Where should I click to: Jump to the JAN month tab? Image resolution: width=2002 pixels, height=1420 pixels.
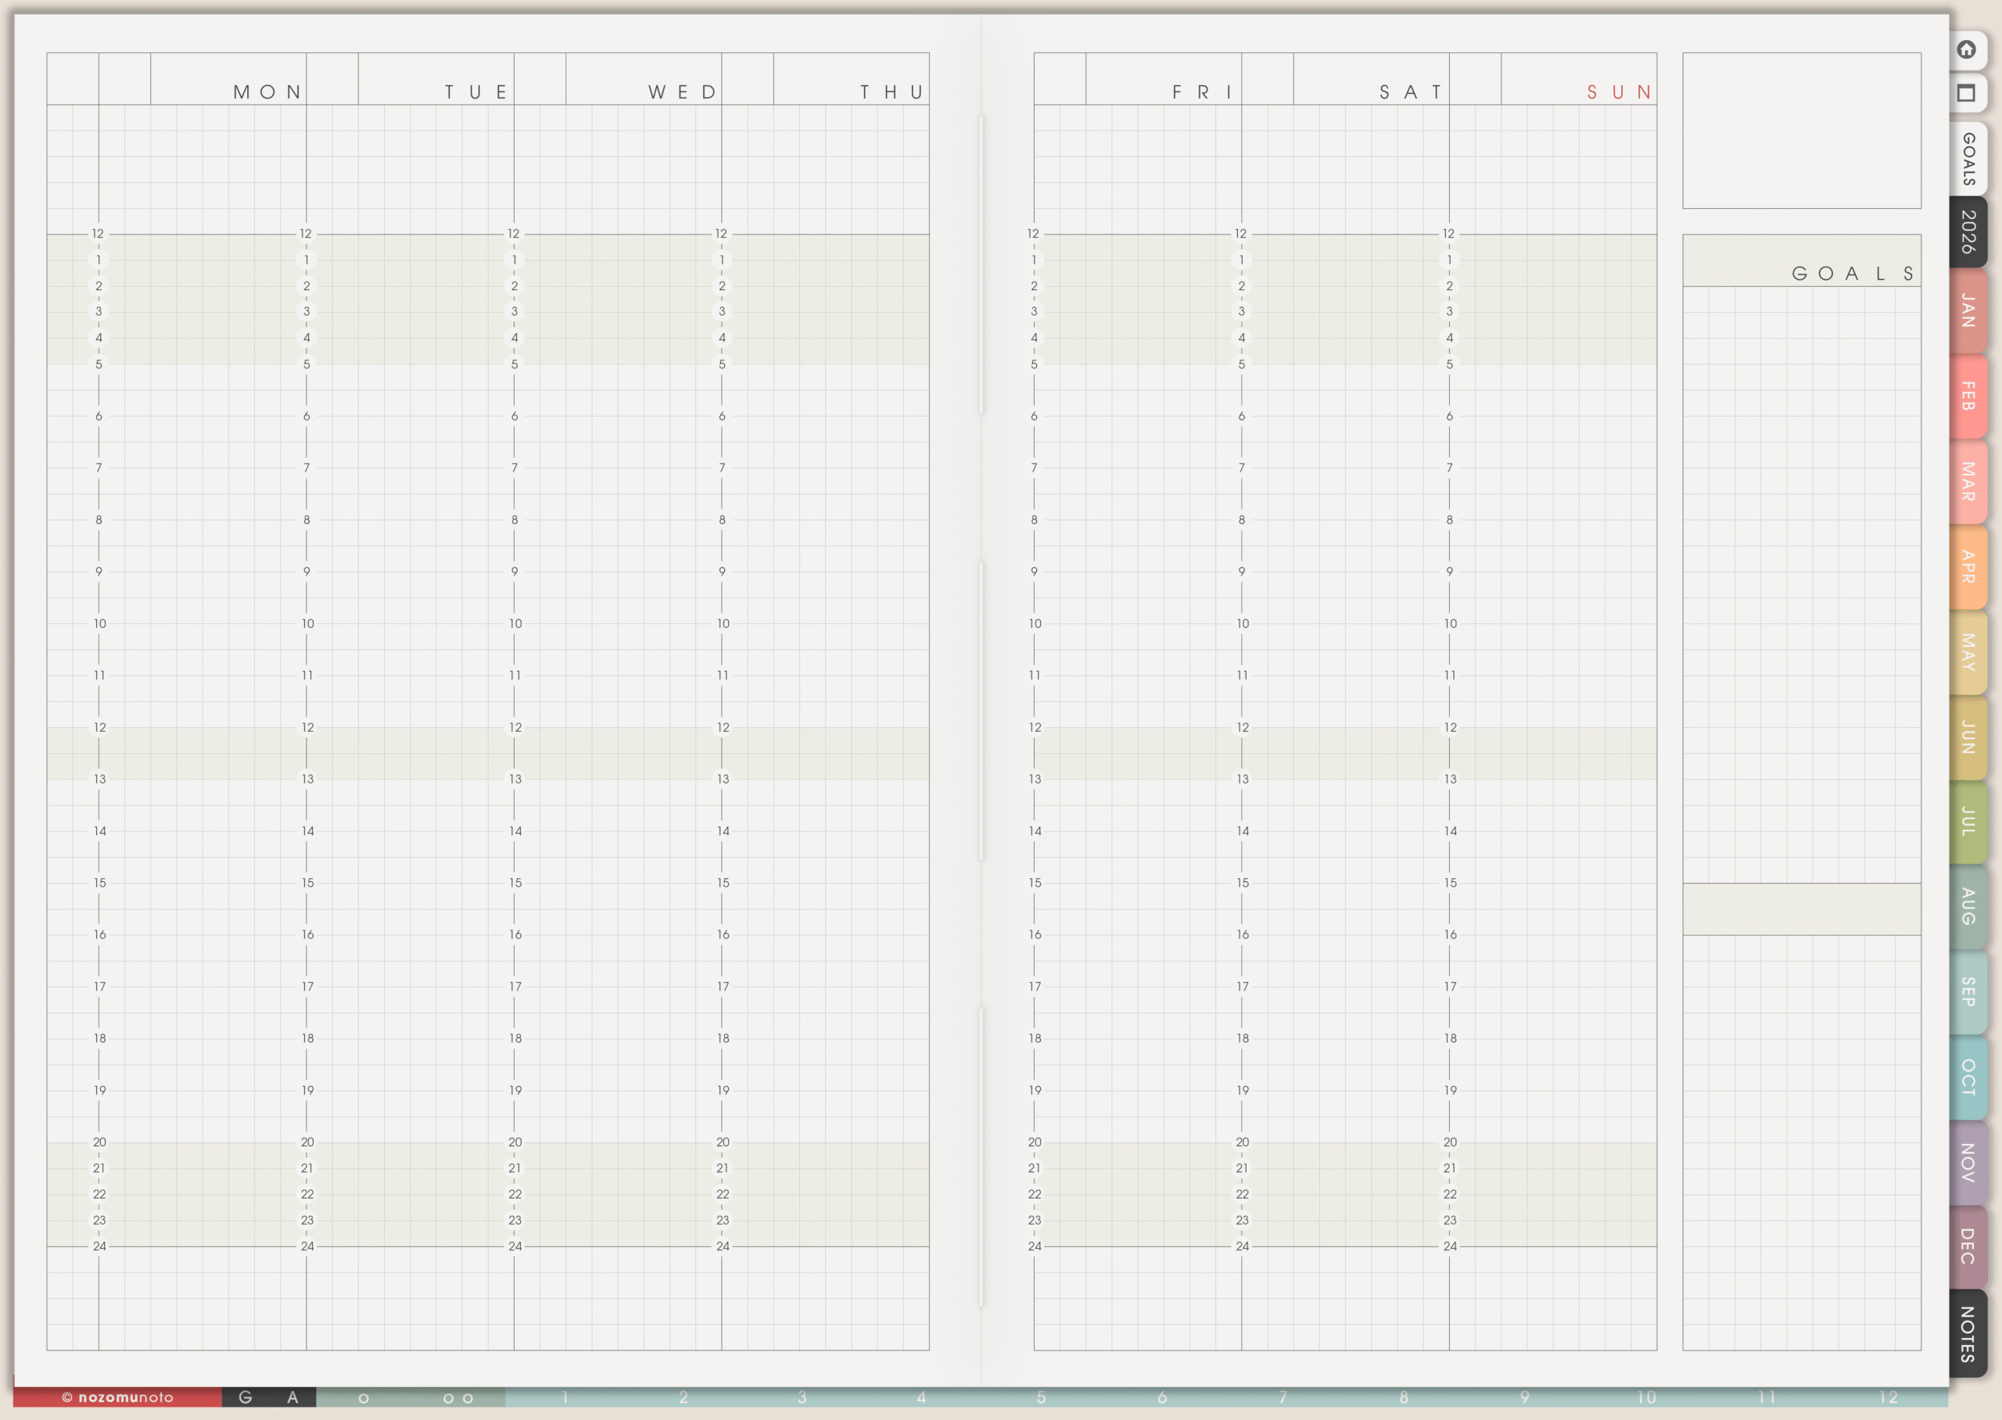tap(1968, 310)
